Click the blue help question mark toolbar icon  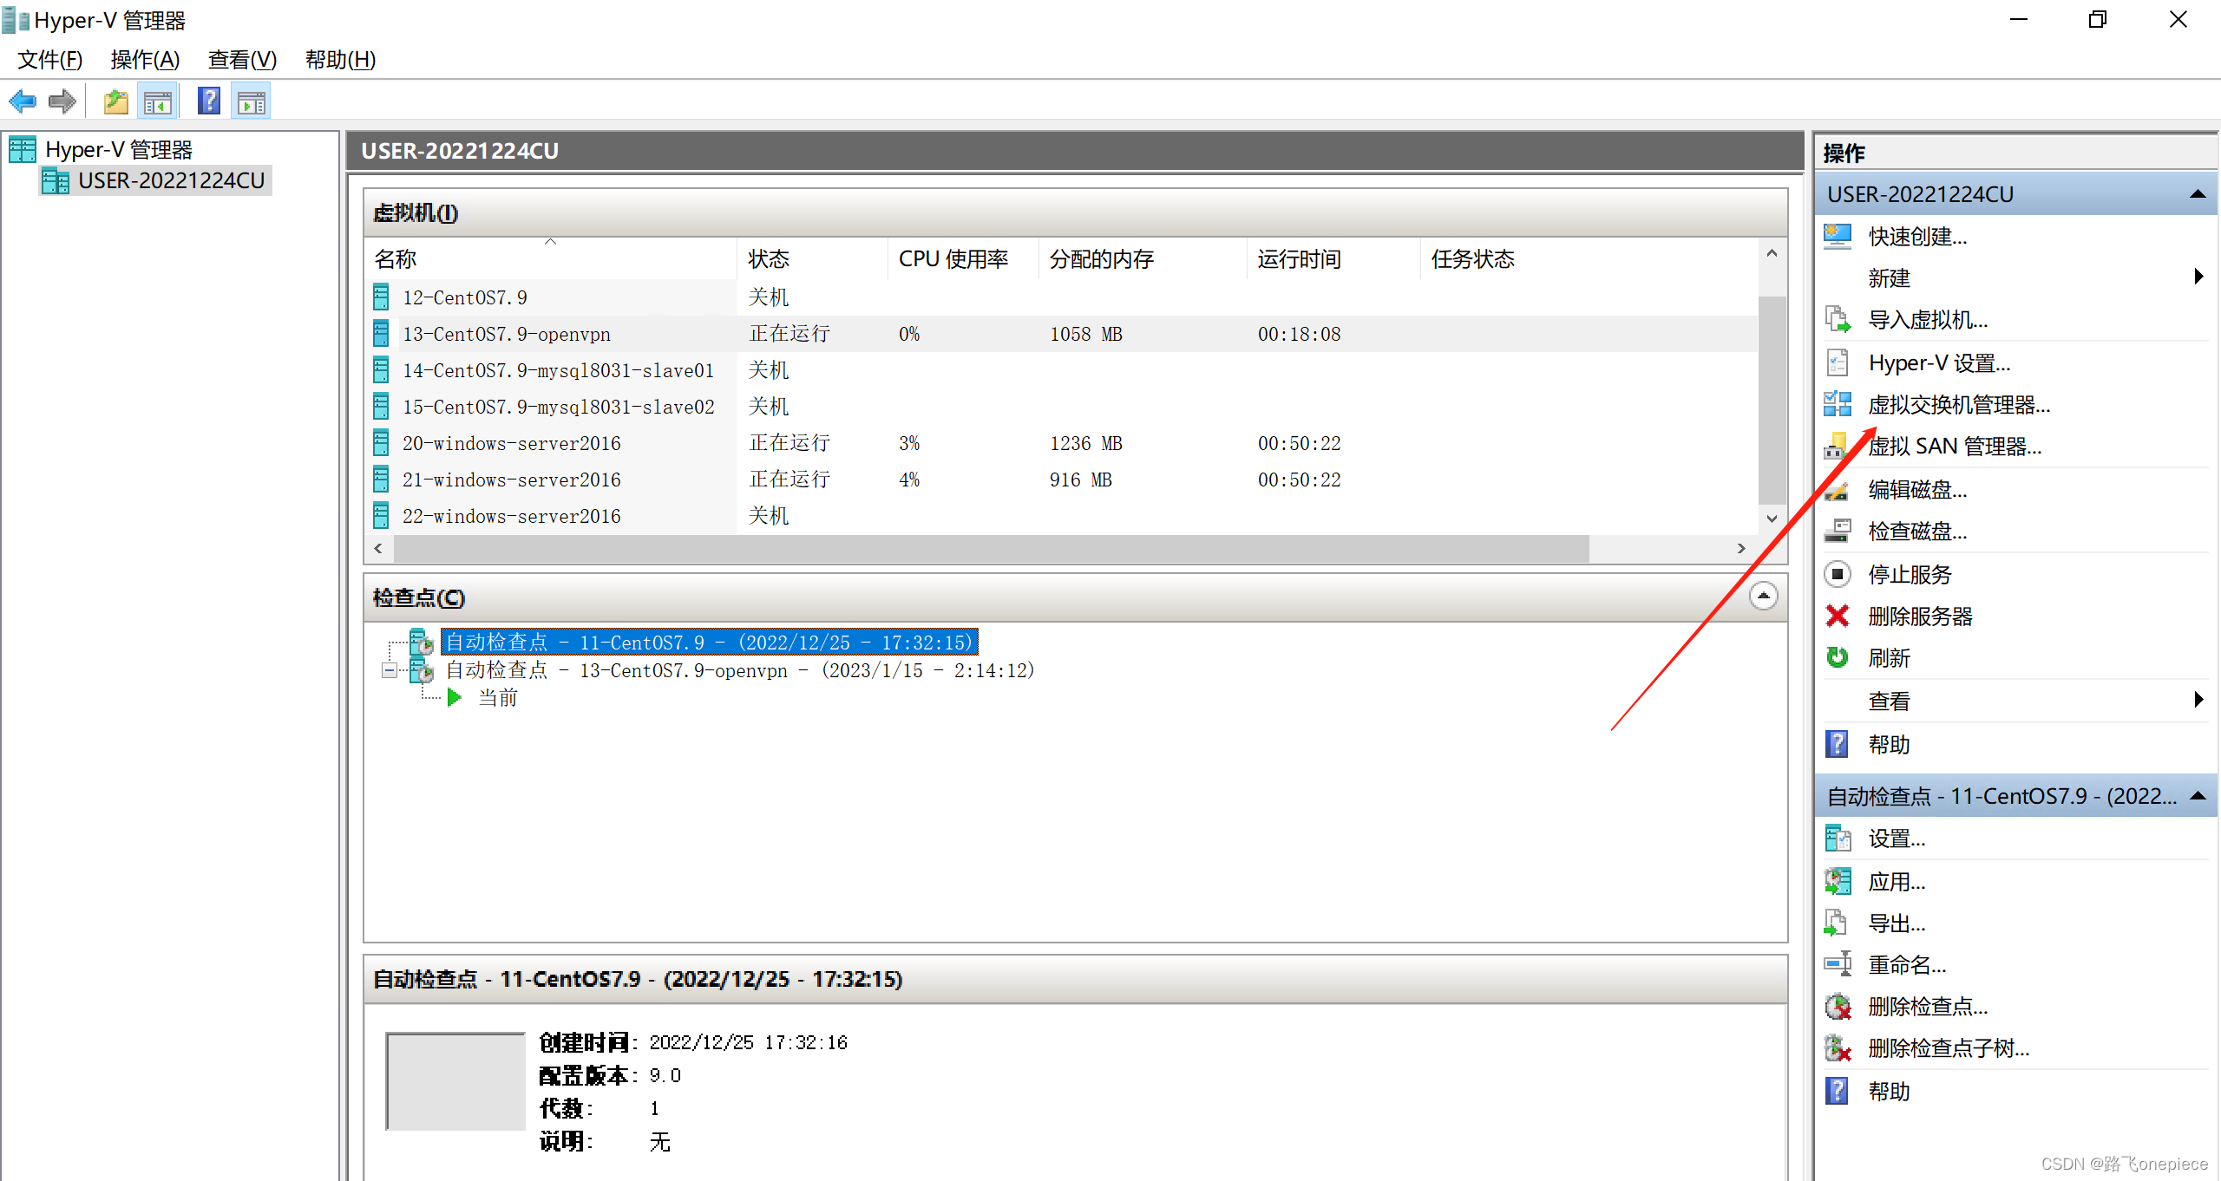point(208,102)
